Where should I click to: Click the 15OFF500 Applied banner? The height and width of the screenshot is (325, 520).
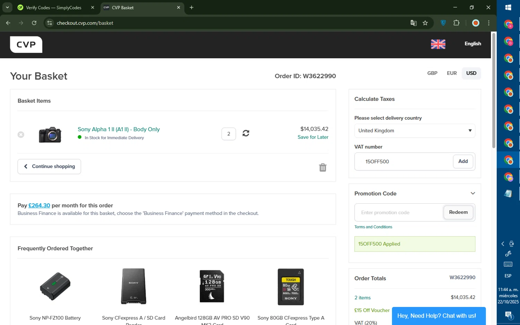coord(415,244)
